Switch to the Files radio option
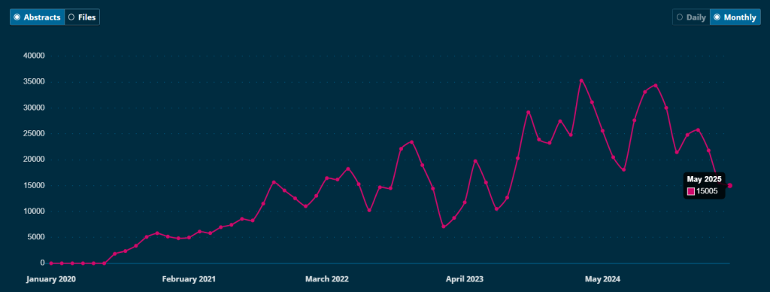 coord(82,17)
